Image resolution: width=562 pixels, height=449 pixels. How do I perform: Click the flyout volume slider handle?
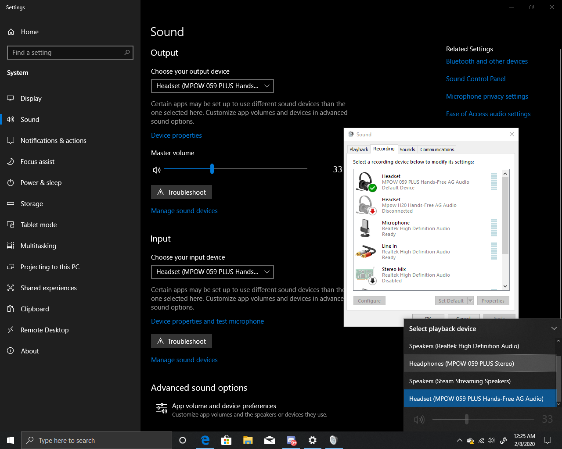[467, 420]
